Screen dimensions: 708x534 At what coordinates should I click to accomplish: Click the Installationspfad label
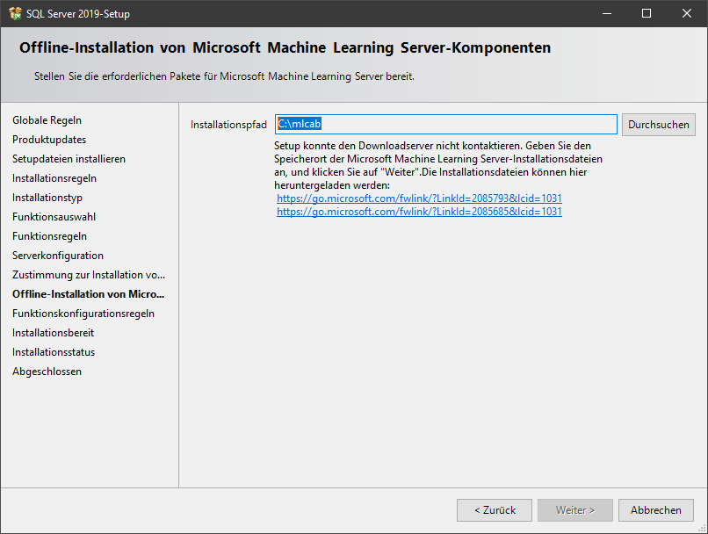tap(228, 125)
